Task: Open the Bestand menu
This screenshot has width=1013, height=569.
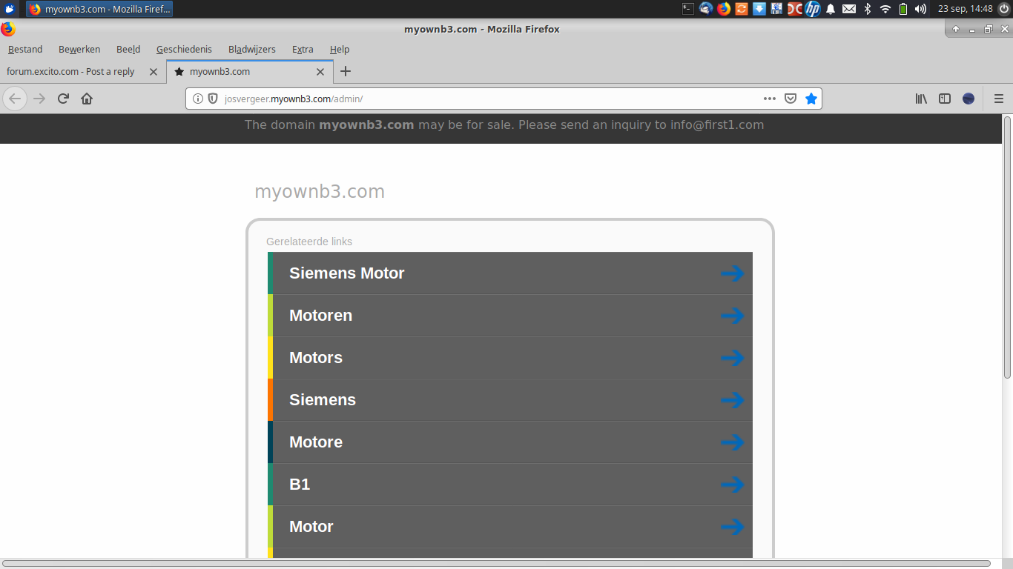Action: [x=25, y=50]
